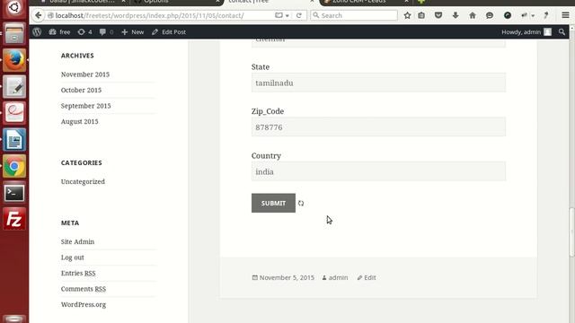575x323 pixels.
Task: Open the Ubuntu Dash home icon
Action: (14, 8)
